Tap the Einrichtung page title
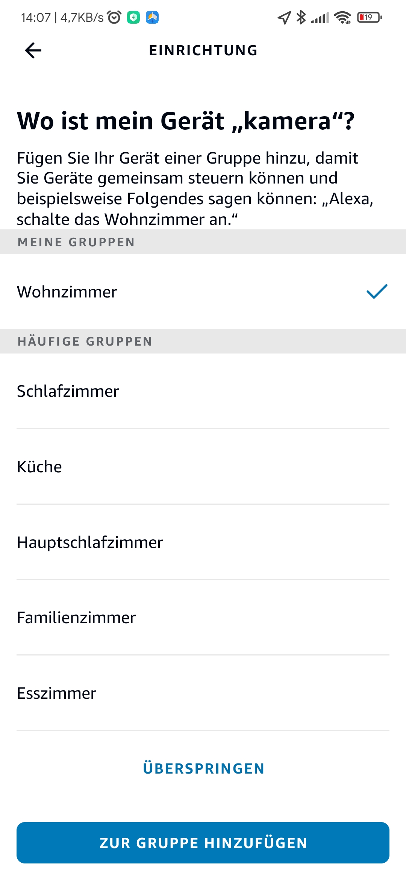The width and height of the screenshot is (406, 880). (203, 50)
